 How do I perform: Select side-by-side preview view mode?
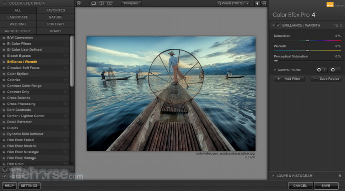110,3
